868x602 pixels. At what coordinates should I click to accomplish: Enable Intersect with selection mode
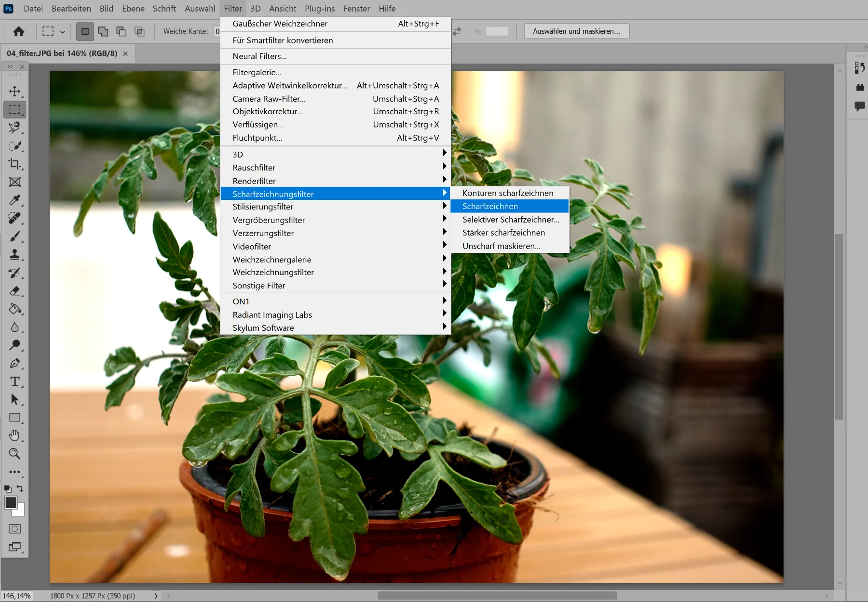139,31
